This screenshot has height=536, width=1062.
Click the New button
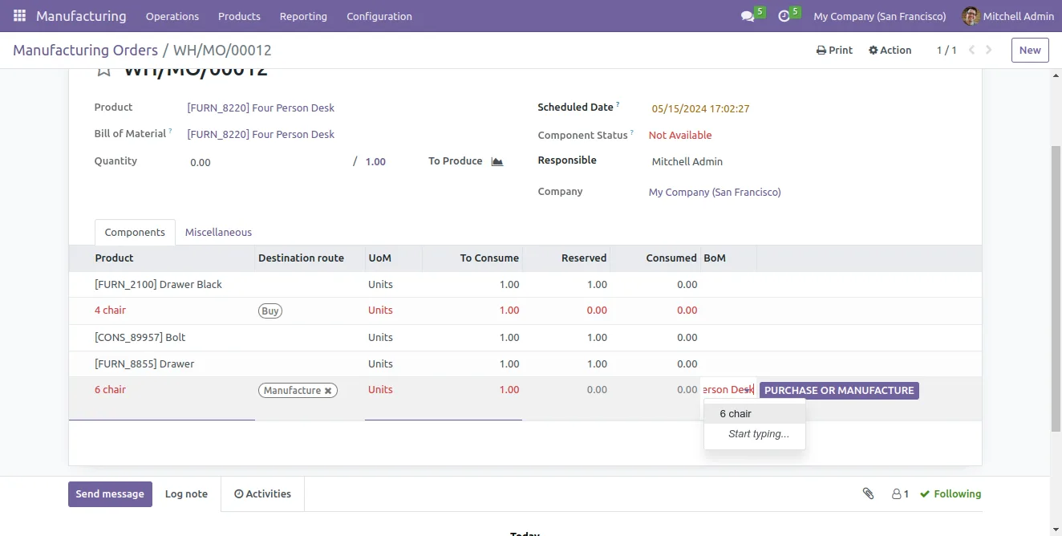click(1030, 50)
